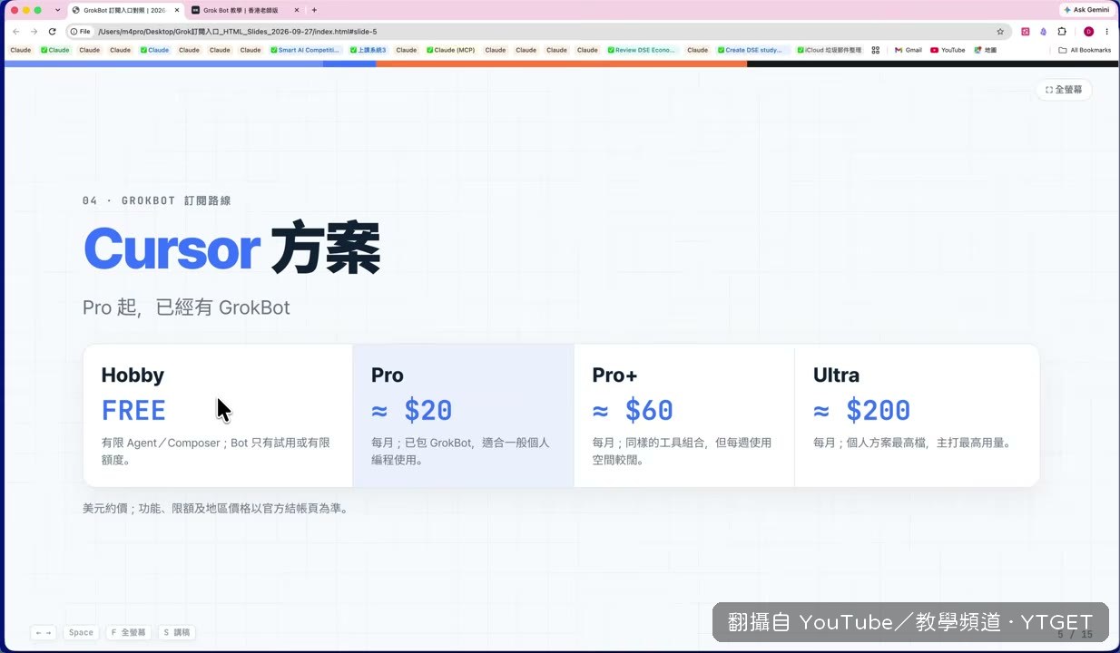Open the Review DSE Econo... bookmark
The image size is (1120, 653).
tap(642, 50)
